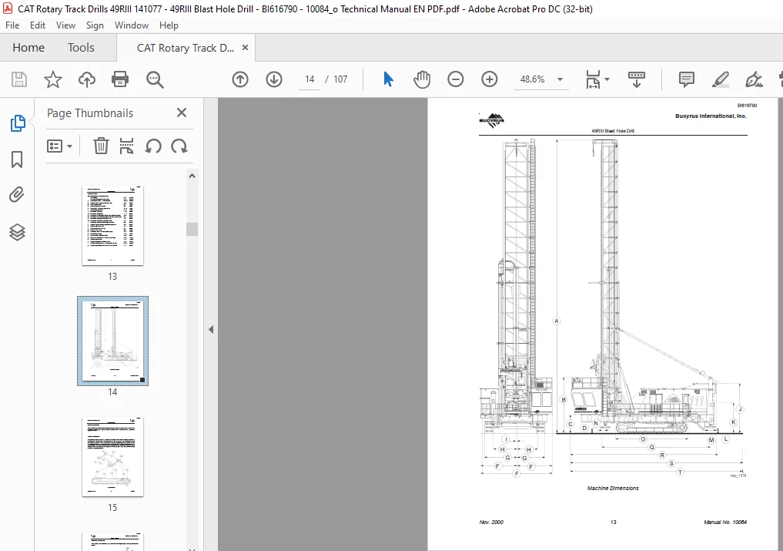
Task: Open the Help menu
Action: tap(169, 25)
